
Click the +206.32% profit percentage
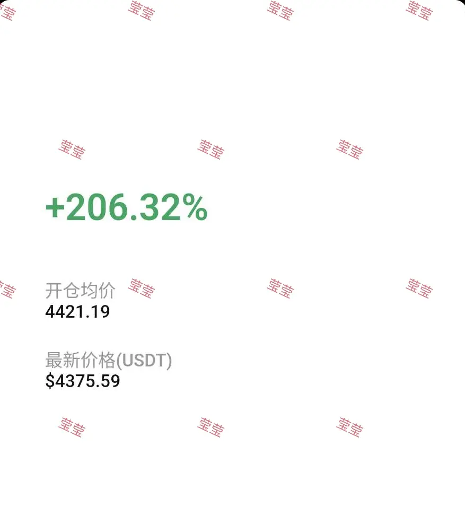click(x=126, y=207)
